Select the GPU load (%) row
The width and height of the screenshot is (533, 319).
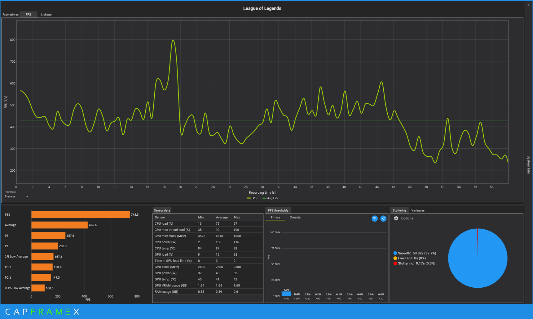click(x=208, y=254)
